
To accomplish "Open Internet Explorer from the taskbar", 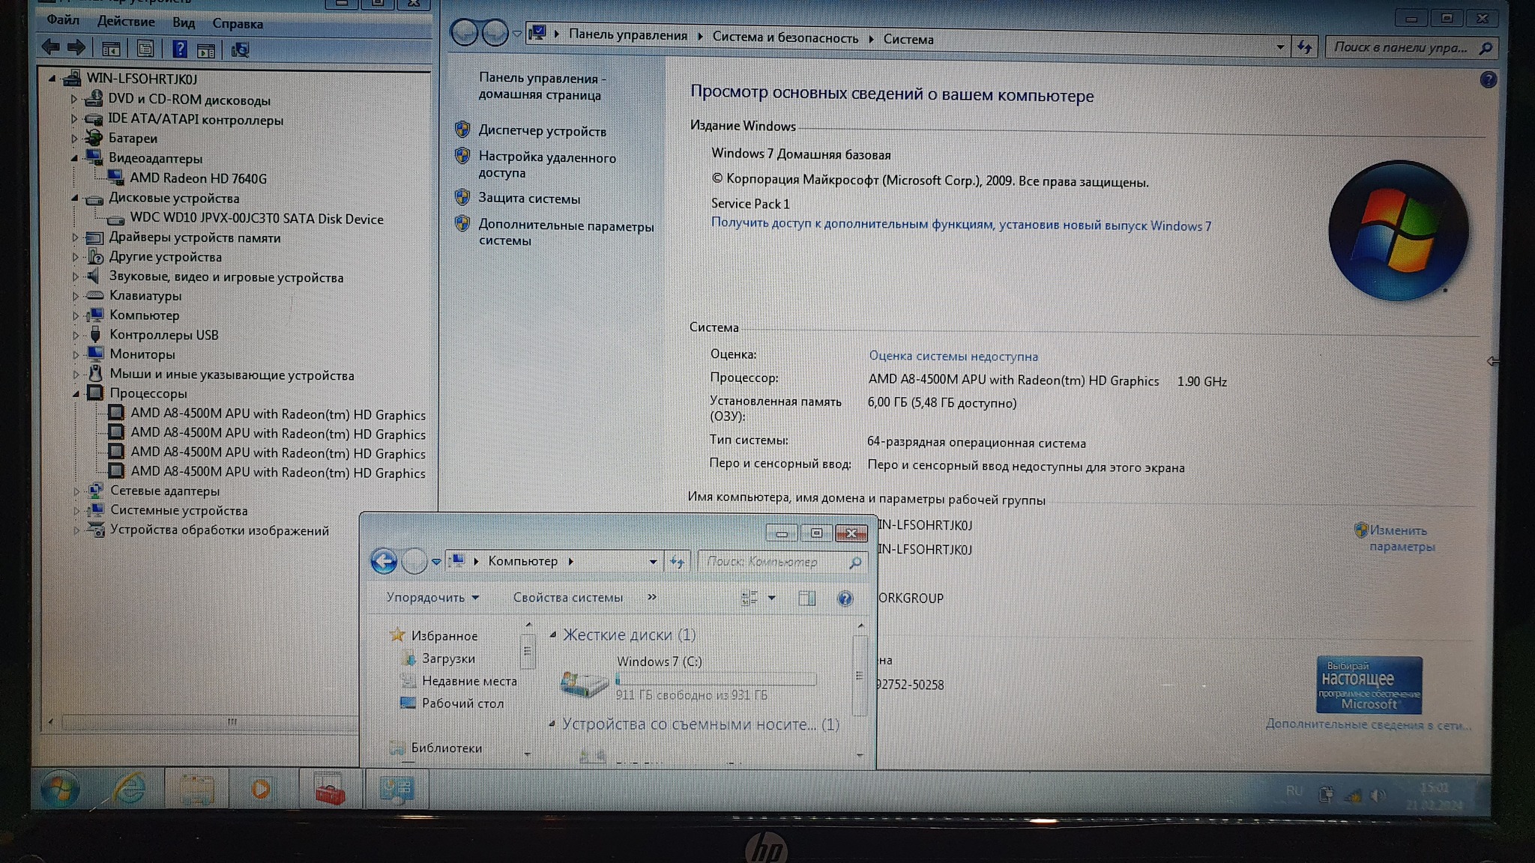I will (129, 789).
